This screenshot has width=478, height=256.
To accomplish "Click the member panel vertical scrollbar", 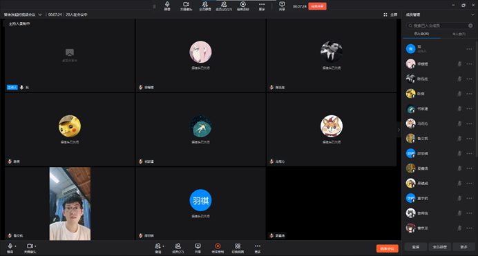I will (x=477, y=99).
